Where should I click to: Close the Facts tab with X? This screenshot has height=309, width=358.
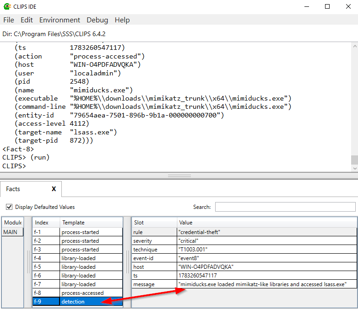click(x=54, y=189)
